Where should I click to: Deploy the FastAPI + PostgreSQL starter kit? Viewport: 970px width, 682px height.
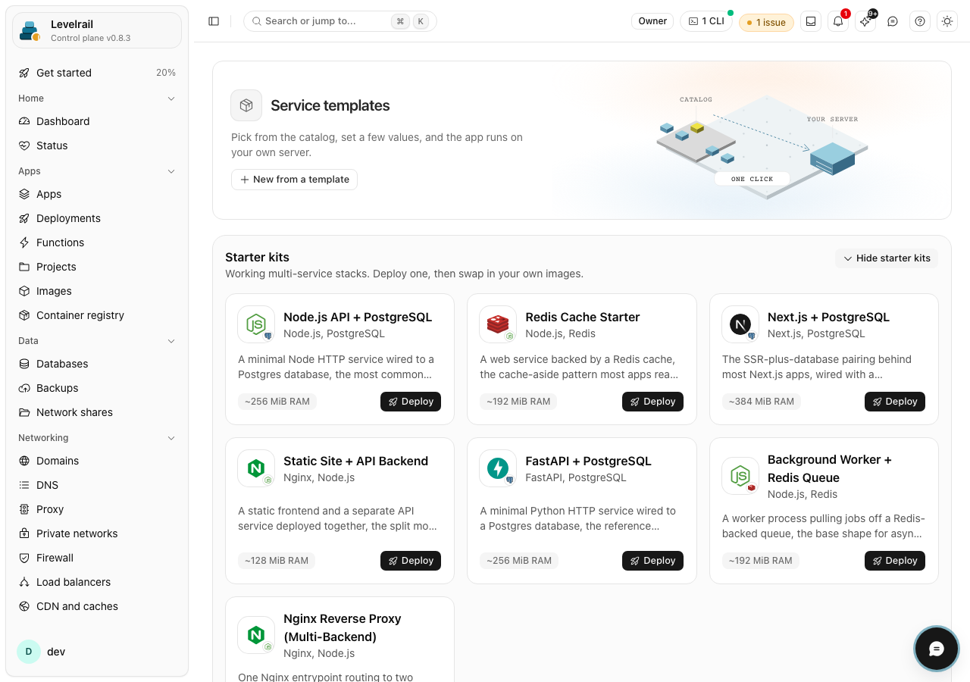click(x=652, y=561)
